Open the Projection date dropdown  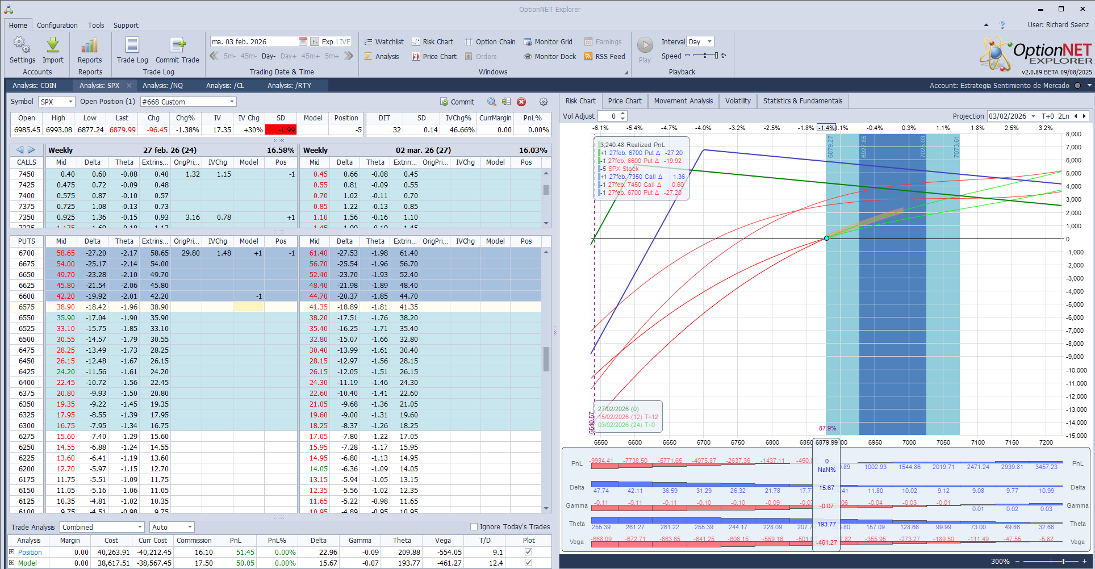click(1033, 116)
